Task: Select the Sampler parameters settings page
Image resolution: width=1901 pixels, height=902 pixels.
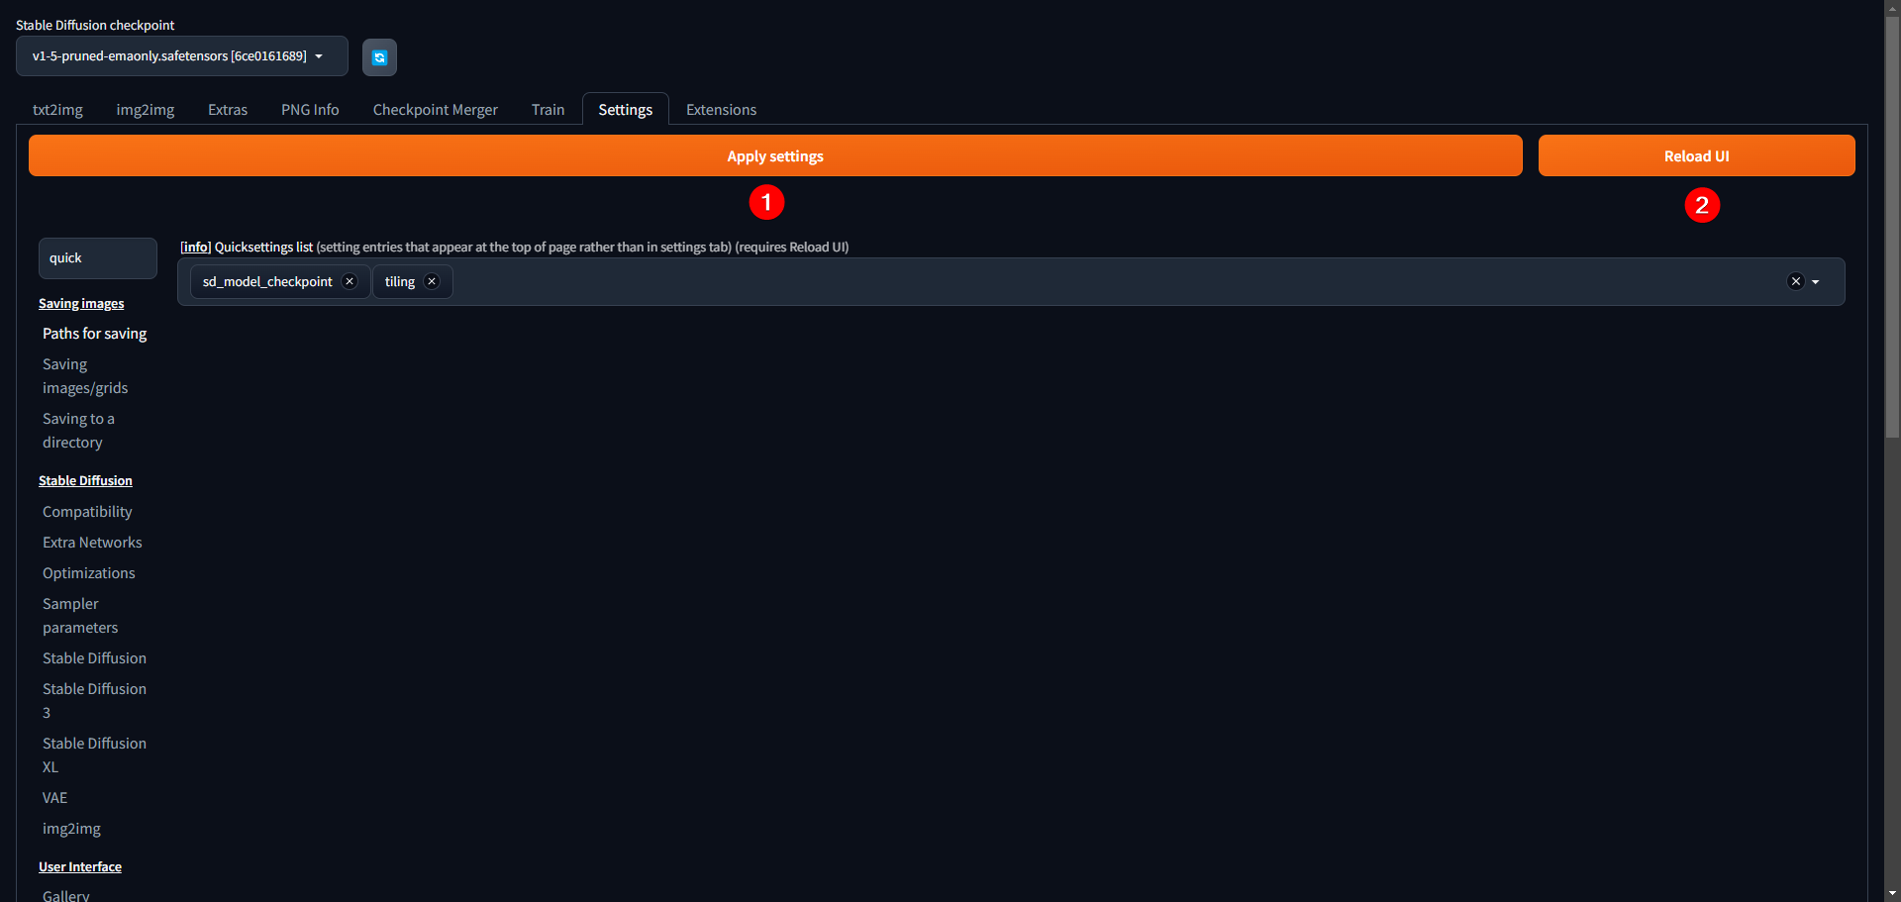Action: pos(80,616)
